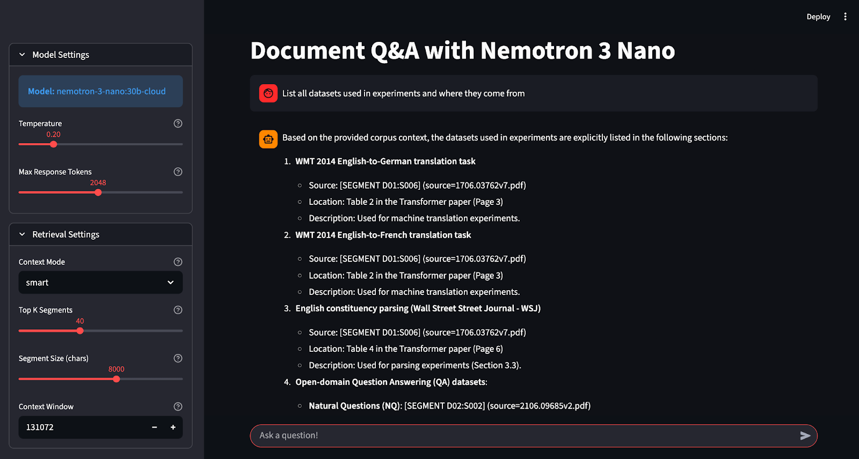Open the three-dot overflow menu
This screenshot has width=859, height=459.
[845, 17]
